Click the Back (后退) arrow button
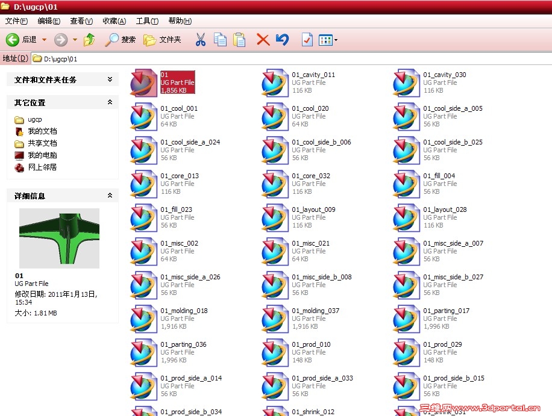Image resolution: width=552 pixels, height=416 pixels. (x=13, y=40)
